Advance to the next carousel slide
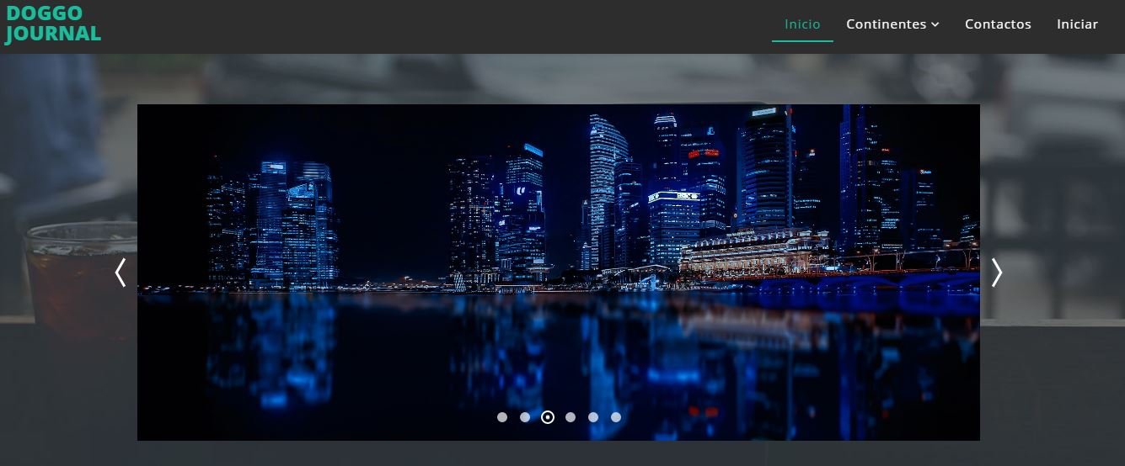Screen dimensions: 1125x466 [x=997, y=273]
